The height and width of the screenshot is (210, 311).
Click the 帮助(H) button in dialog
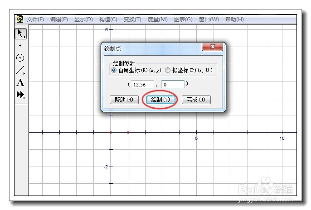pos(124,100)
